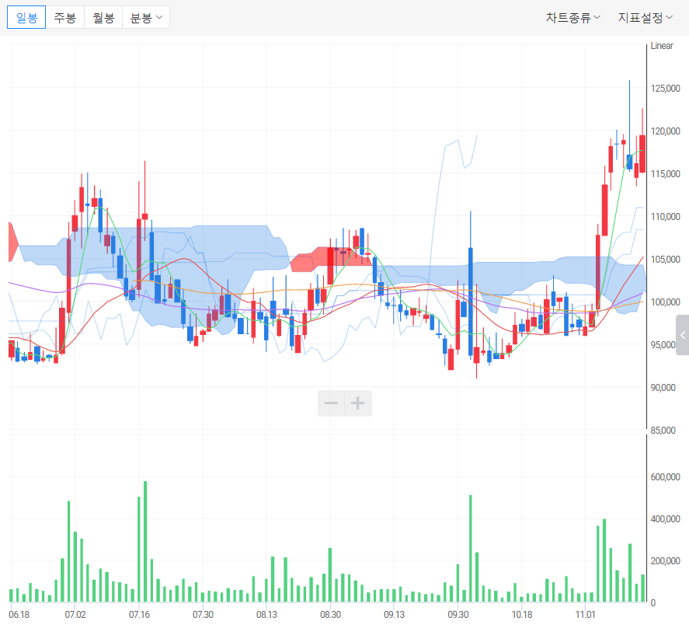Click the 09.30 date axis label

click(458, 614)
